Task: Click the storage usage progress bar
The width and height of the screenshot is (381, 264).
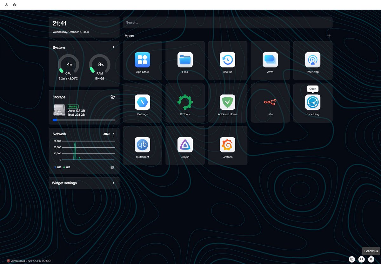Action: click(84, 120)
